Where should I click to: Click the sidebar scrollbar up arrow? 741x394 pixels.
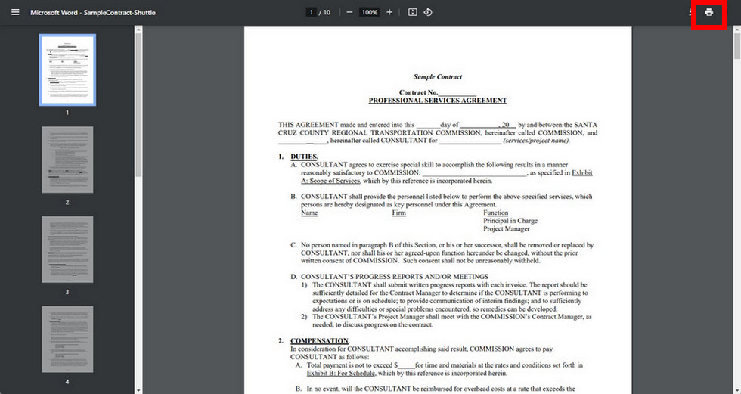coord(138,29)
